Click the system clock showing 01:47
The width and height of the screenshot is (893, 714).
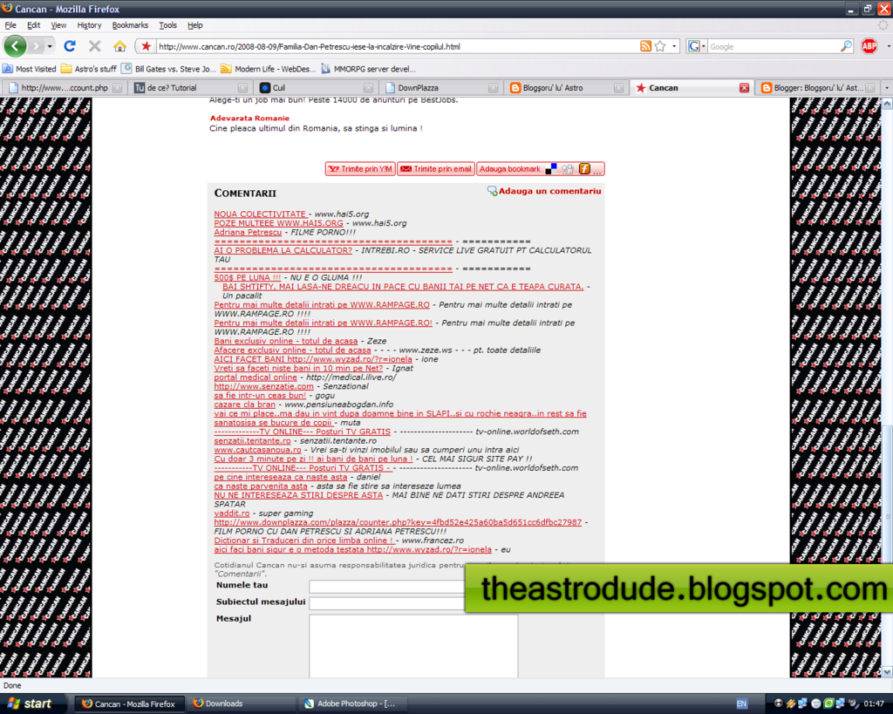[874, 704]
